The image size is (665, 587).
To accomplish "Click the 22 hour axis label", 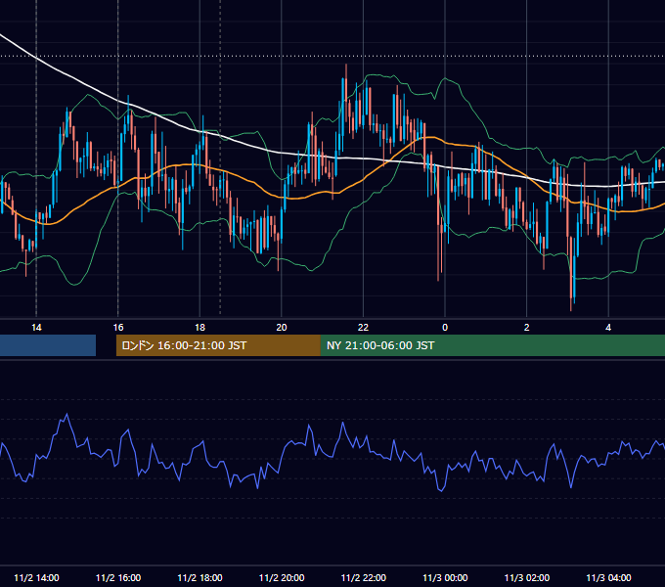I will [x=363, y=328].
